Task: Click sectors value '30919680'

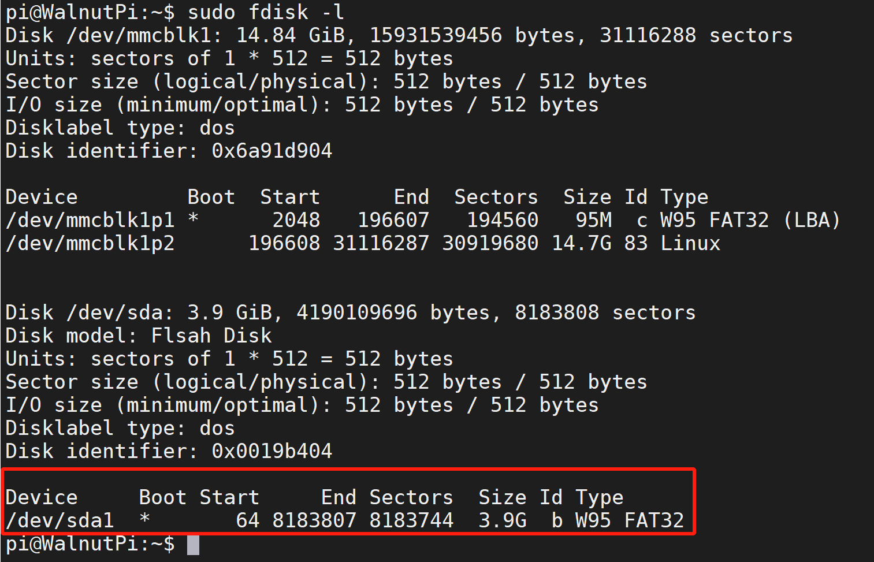Action: point(490,243)
